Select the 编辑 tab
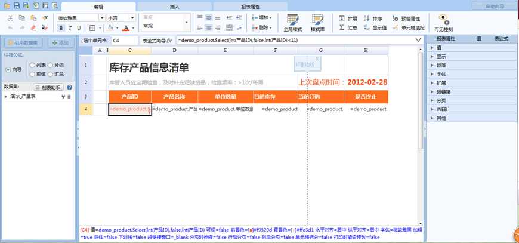 [98, 7]
